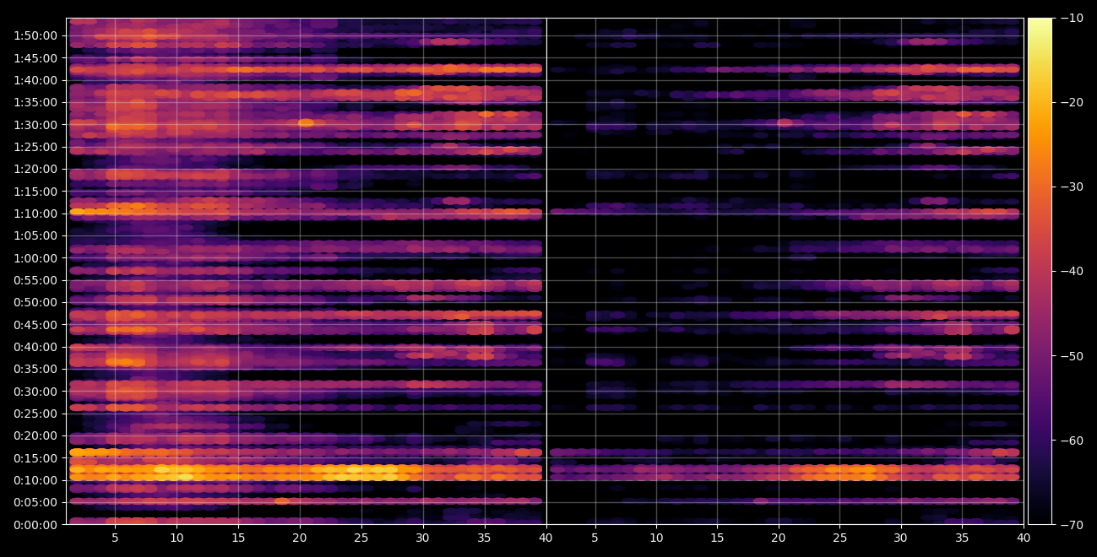Click the 0:10:00 time axis label
1097x557 pixels.
[36, 480]
